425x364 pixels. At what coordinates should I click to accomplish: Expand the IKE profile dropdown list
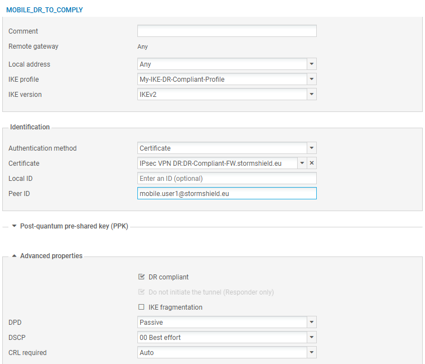click(312, 80)
